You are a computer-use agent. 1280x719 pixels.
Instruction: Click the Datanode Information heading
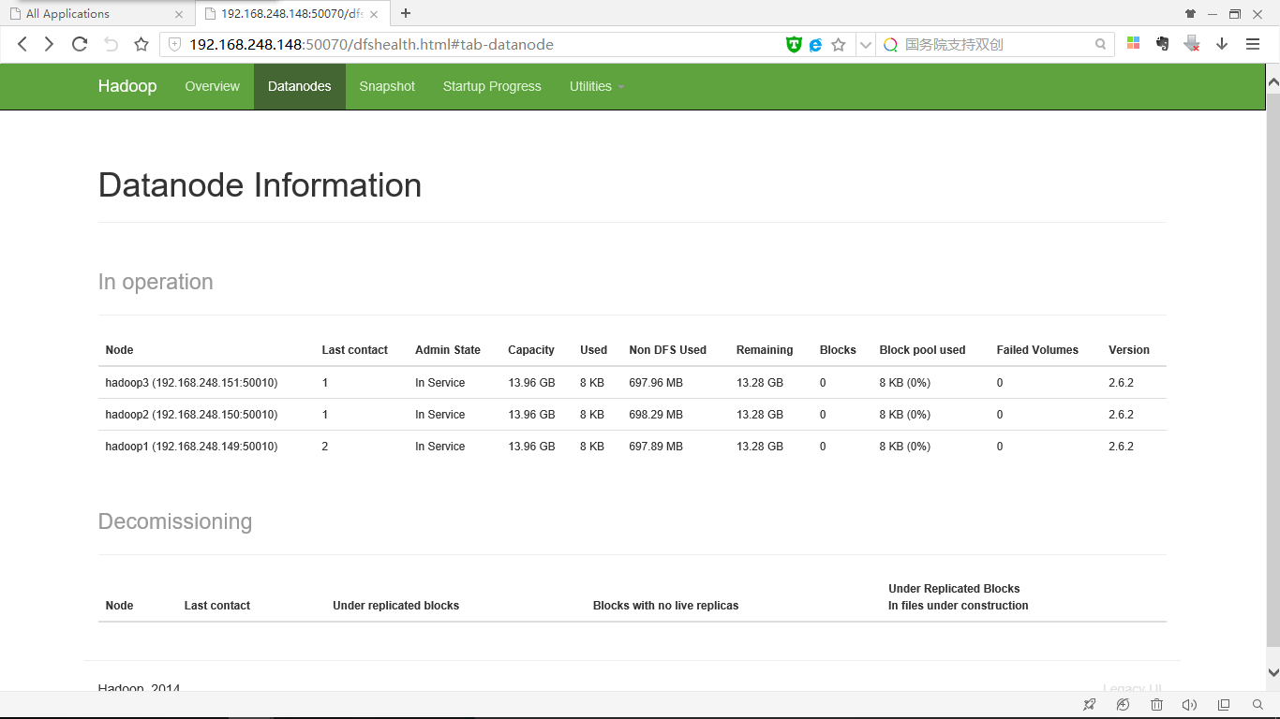260,185
